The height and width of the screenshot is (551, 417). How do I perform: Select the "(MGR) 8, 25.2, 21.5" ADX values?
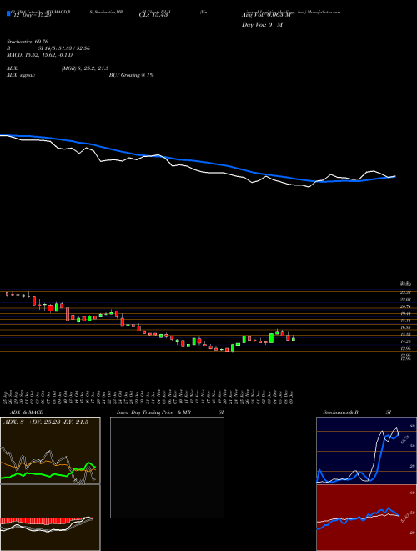(84, 68)
